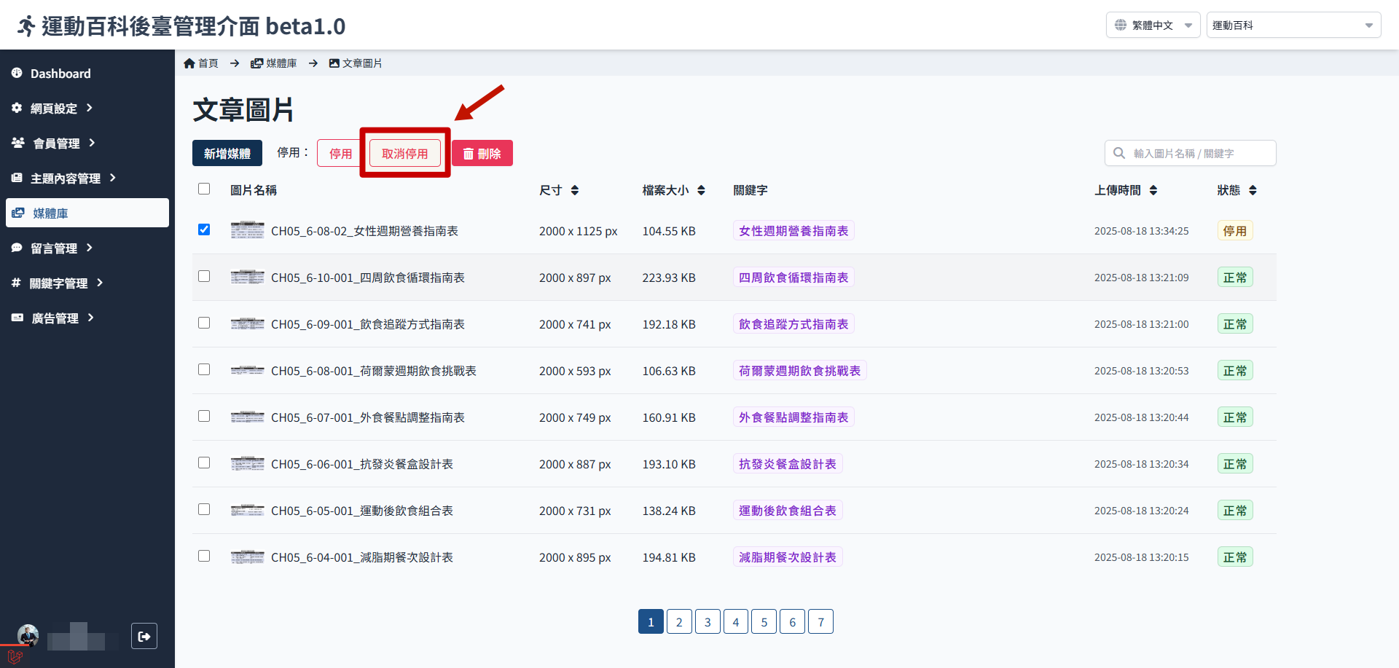This screenshot has height=668, width=1399.
Task: Click the home icon in breadcrumb
Action: [x=189, y=63]
